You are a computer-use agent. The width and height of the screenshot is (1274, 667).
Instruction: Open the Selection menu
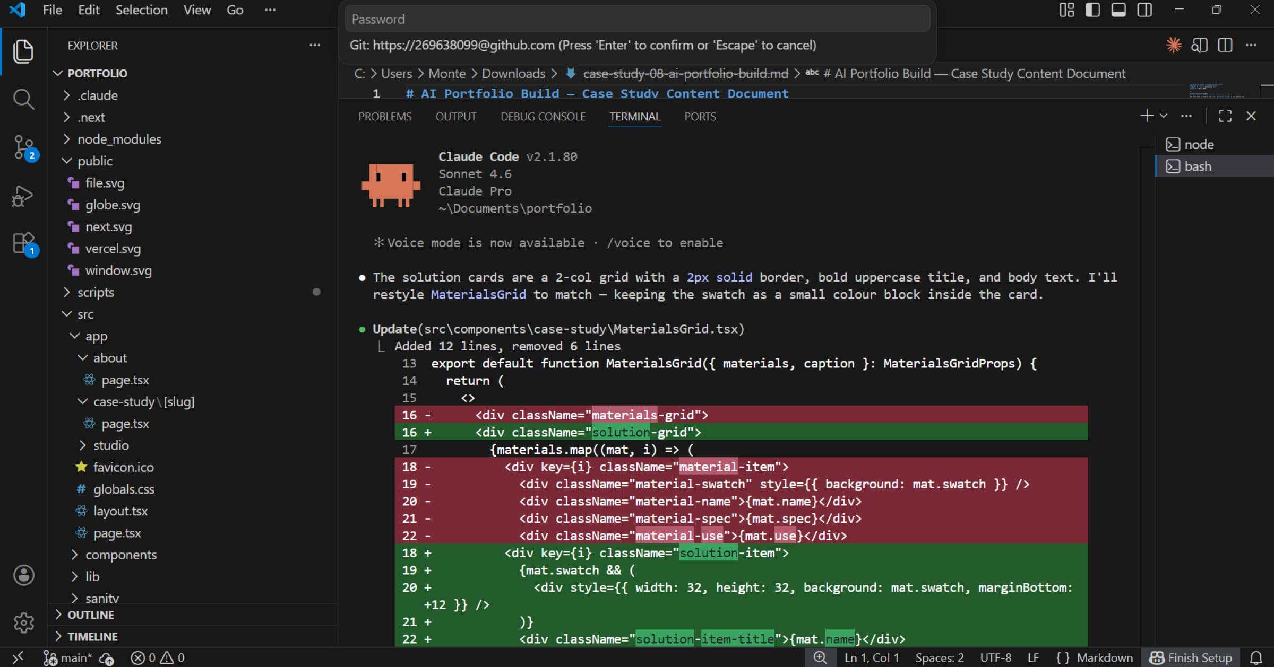point(141,10)
